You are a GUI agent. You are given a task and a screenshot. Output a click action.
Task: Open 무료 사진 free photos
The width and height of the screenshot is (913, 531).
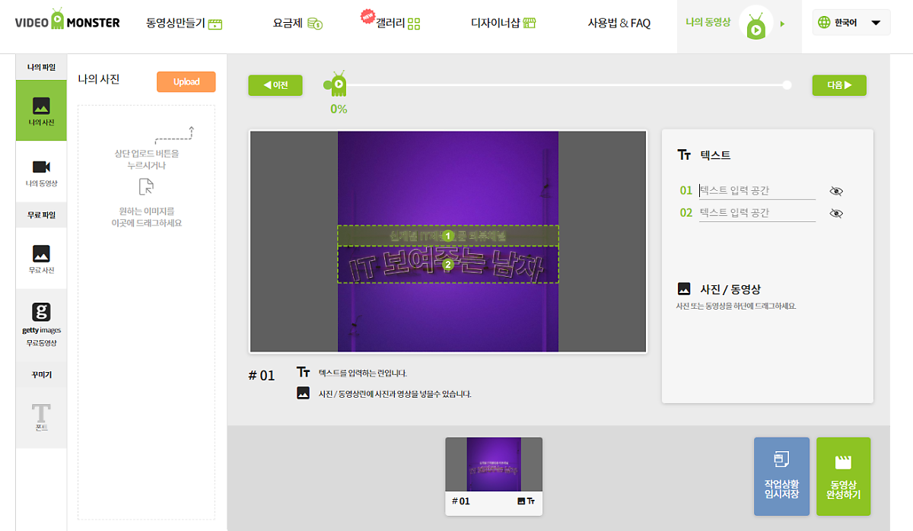[41, 259]
